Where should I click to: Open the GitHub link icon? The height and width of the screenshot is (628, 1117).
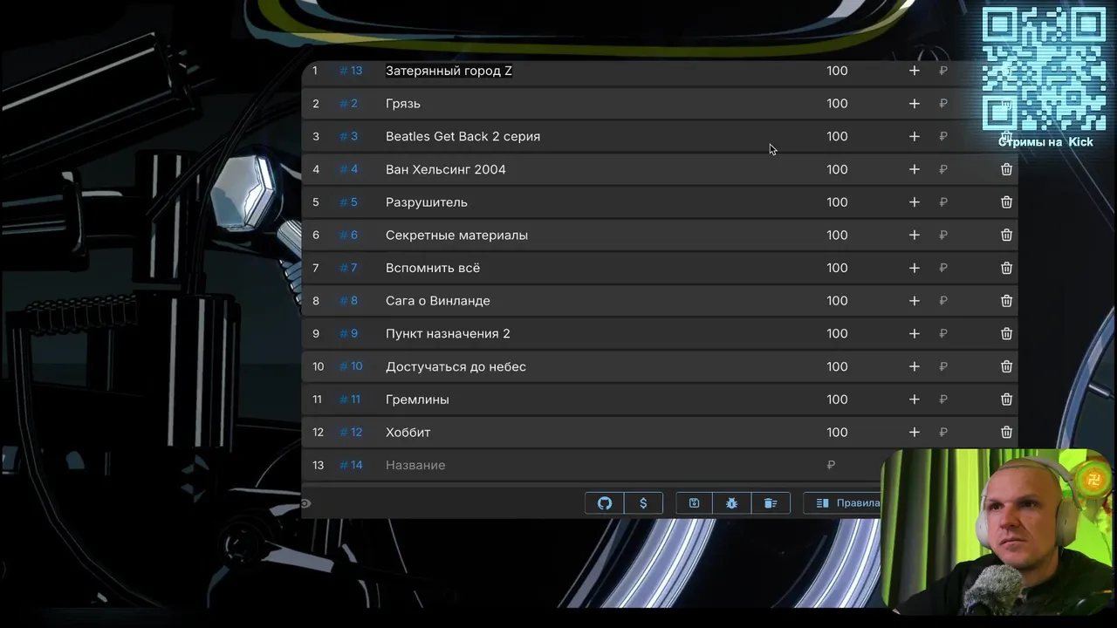coord(605,503)
